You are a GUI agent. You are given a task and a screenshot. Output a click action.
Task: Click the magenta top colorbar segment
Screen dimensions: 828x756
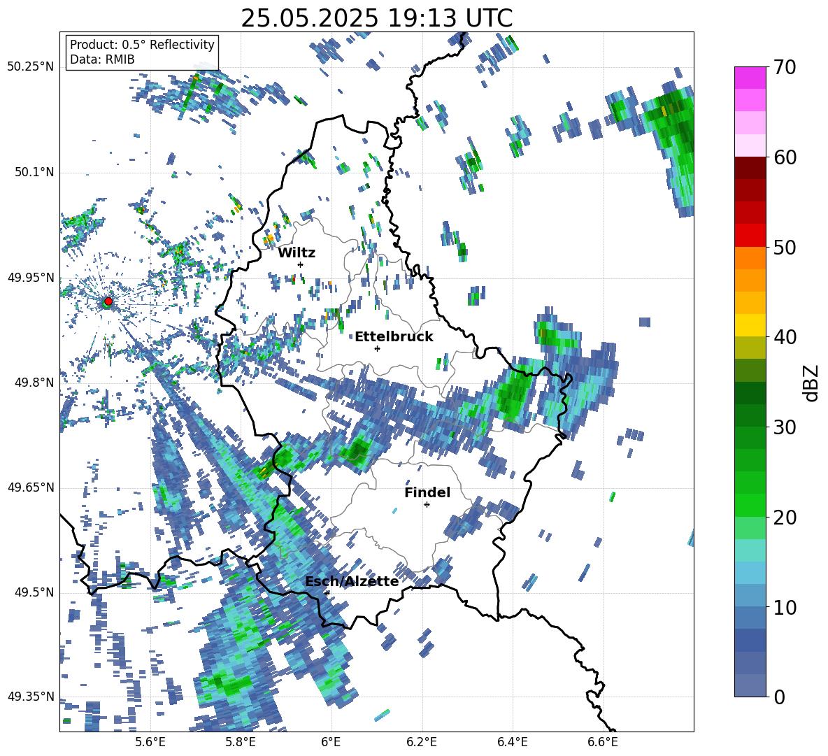(x=750, y=78)
